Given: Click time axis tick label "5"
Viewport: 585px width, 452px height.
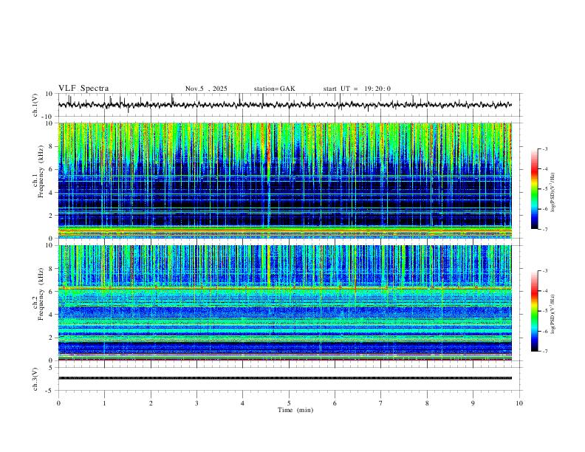Looking at the screenshot, I should [x=289, y=403].
